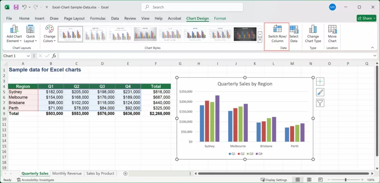Switch to Page Break Preview icon
The width and height of the screenshot is (380, 183).
point(320,180)
